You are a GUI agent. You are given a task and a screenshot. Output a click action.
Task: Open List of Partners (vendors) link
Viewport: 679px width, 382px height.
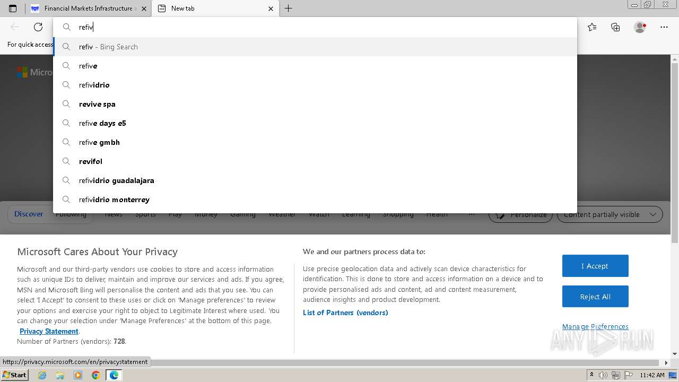[345, 313]
